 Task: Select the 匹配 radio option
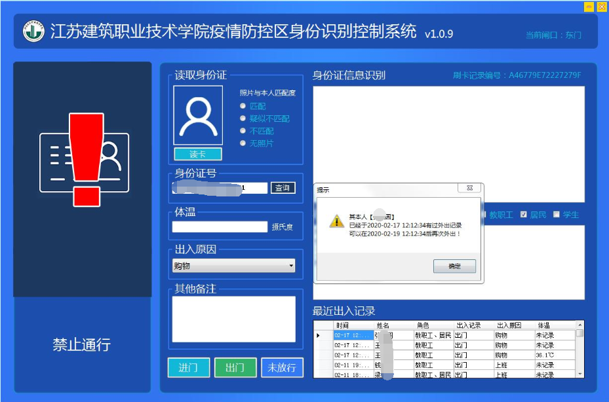(x=243, y=106)
